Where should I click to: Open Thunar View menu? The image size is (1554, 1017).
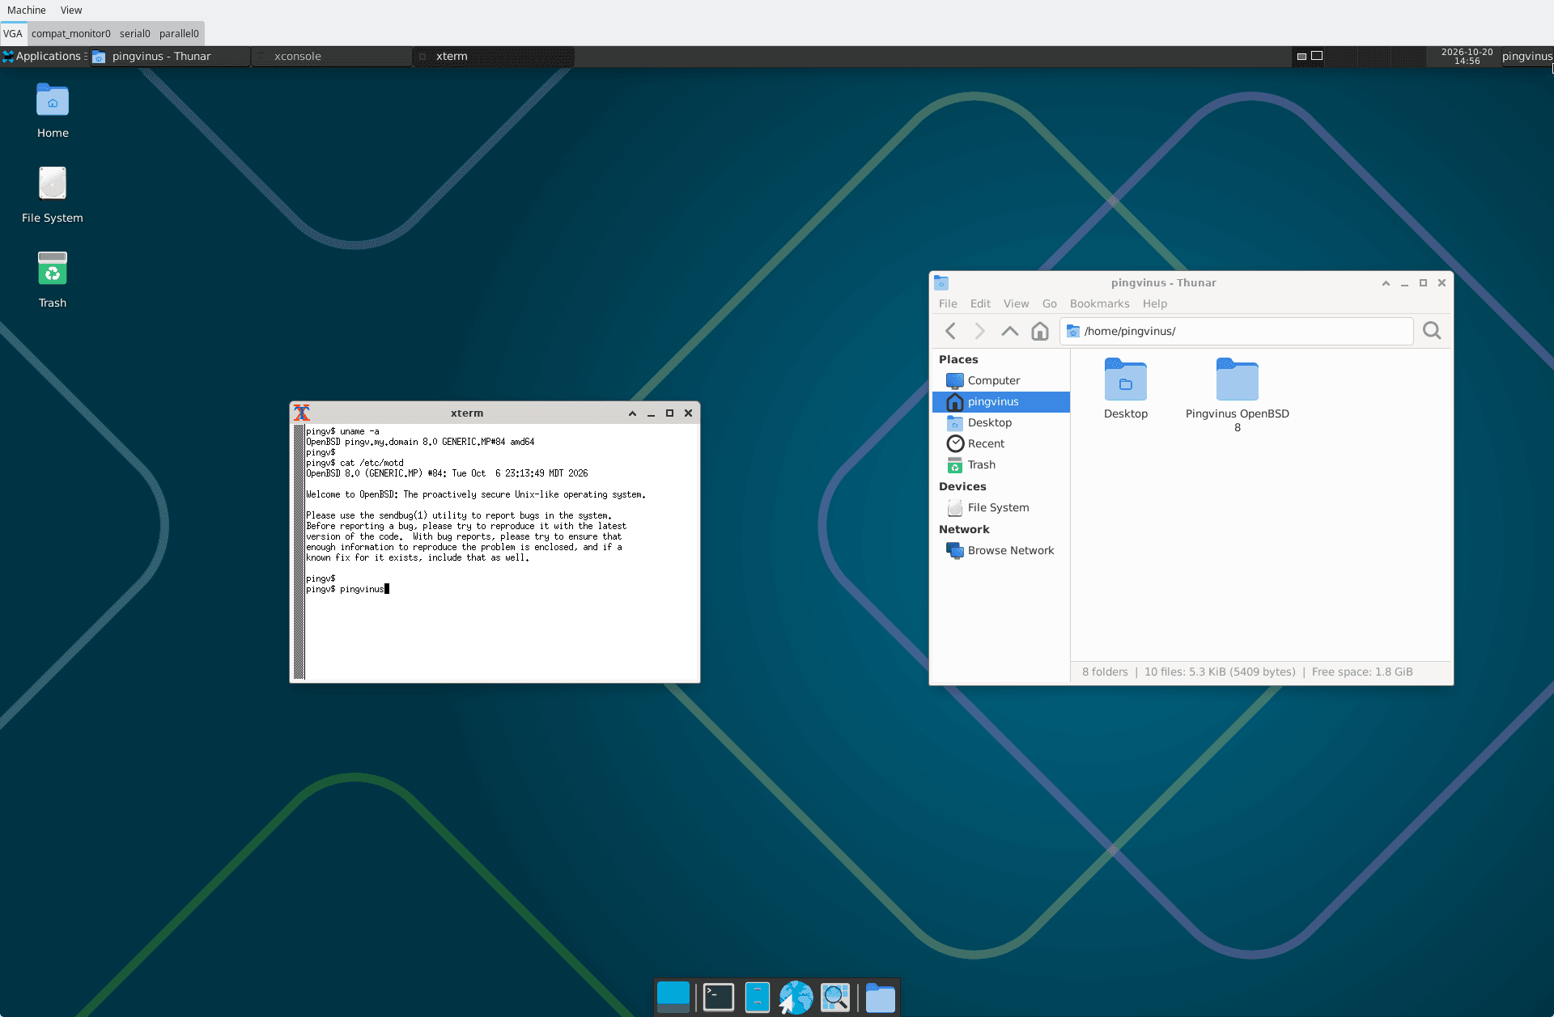(1016, 303)
